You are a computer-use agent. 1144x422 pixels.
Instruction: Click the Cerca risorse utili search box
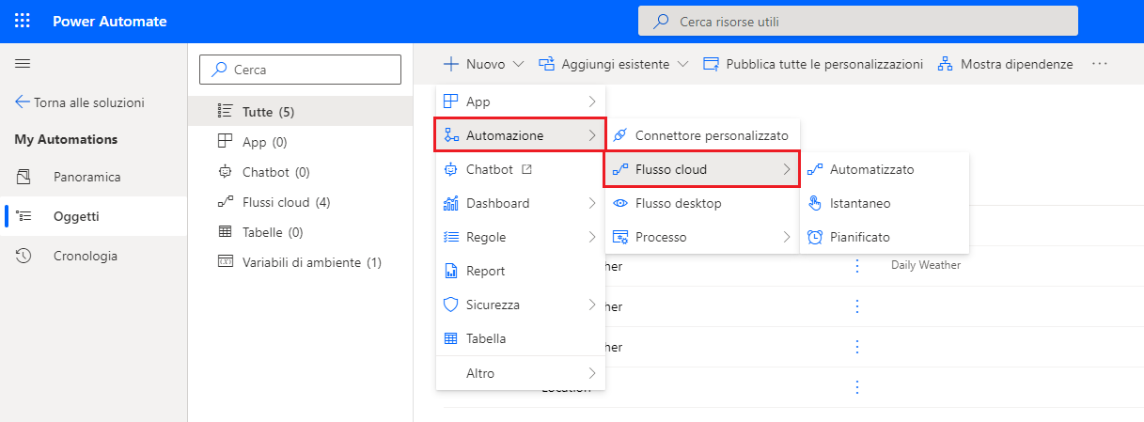[x=857, y=21]
